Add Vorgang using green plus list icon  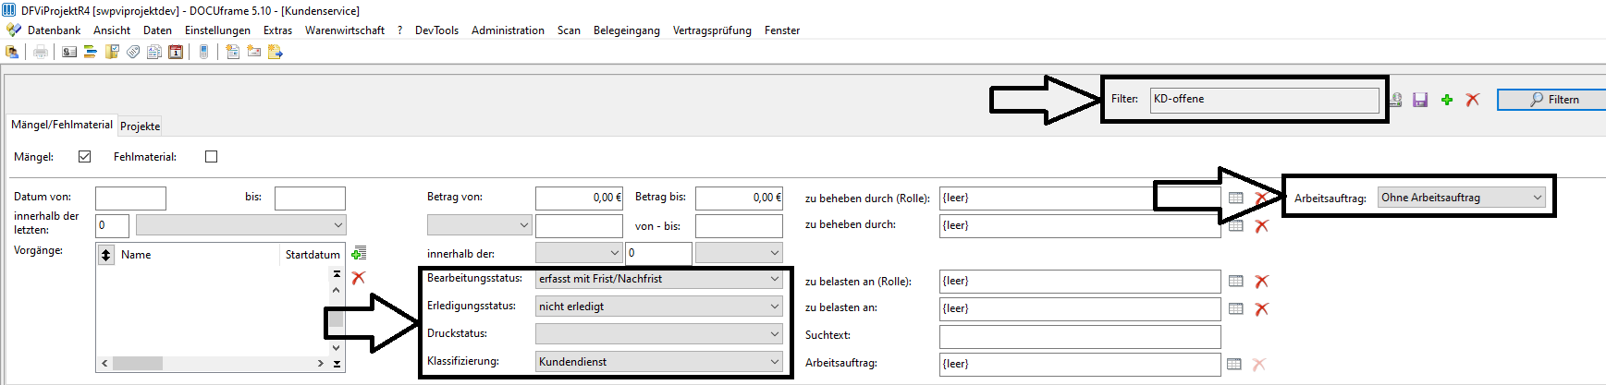click(359, 253)
